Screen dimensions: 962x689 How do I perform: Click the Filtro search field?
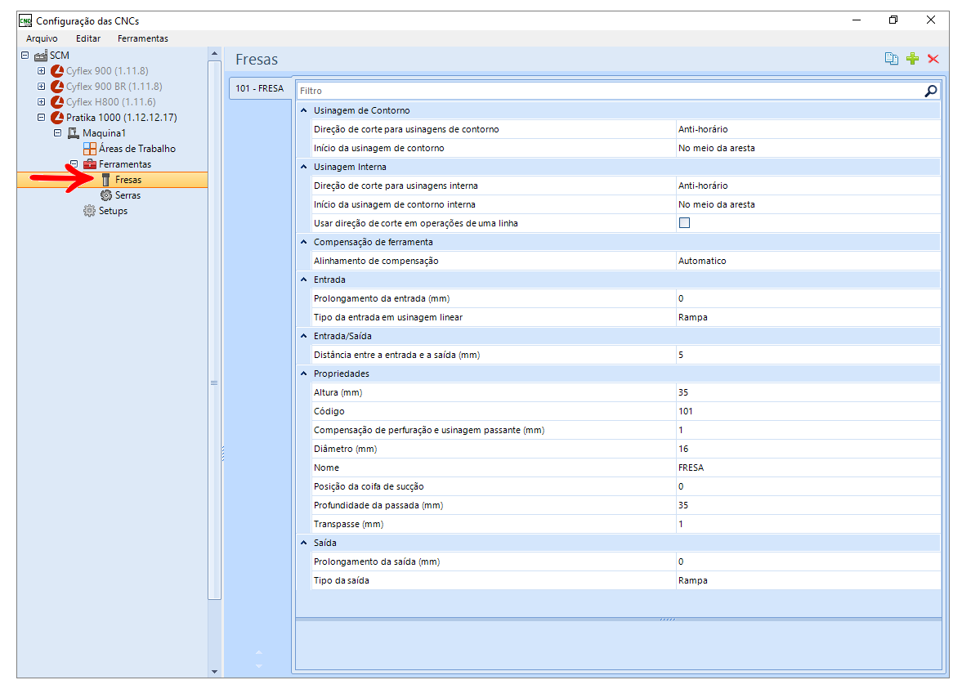pyautogui.click(x=611, y=91)
